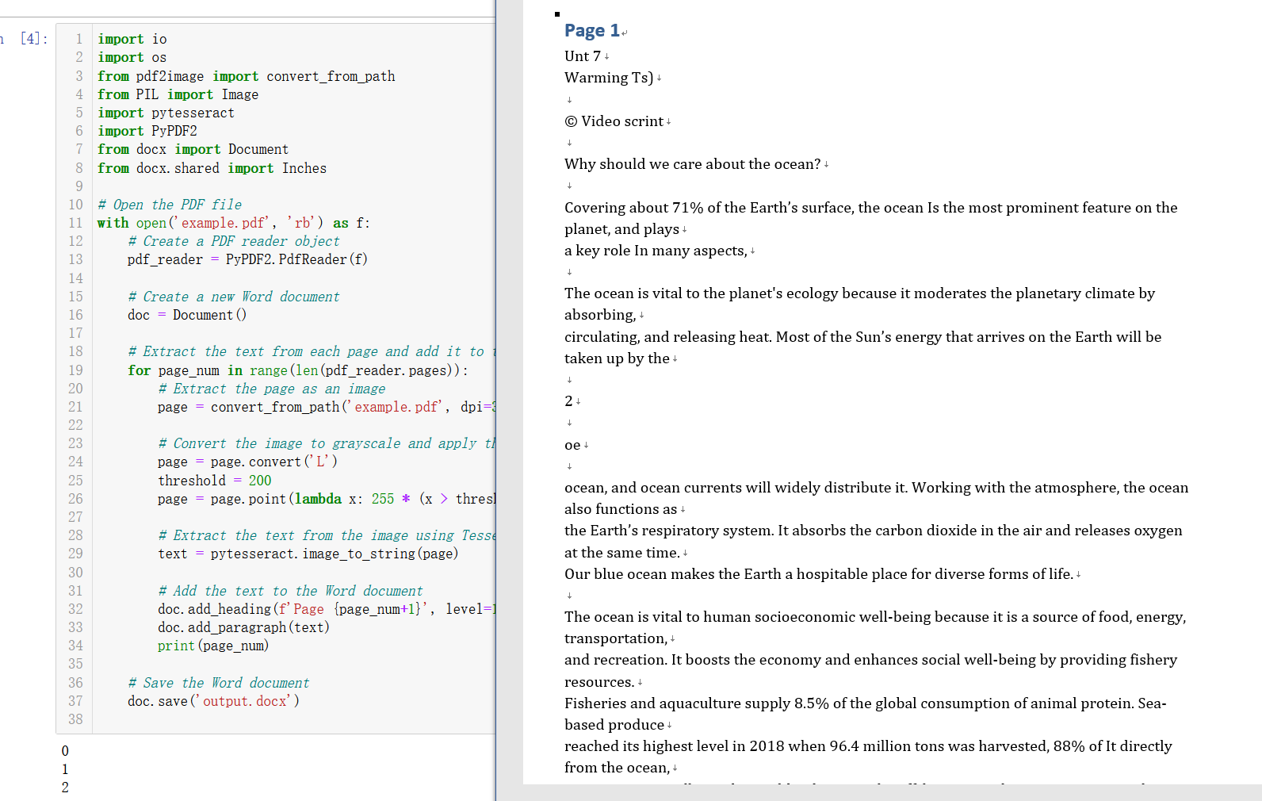Click the 'Covering about 71%' paragraph line
This screenshot has height=801, width=1262.
871,208
